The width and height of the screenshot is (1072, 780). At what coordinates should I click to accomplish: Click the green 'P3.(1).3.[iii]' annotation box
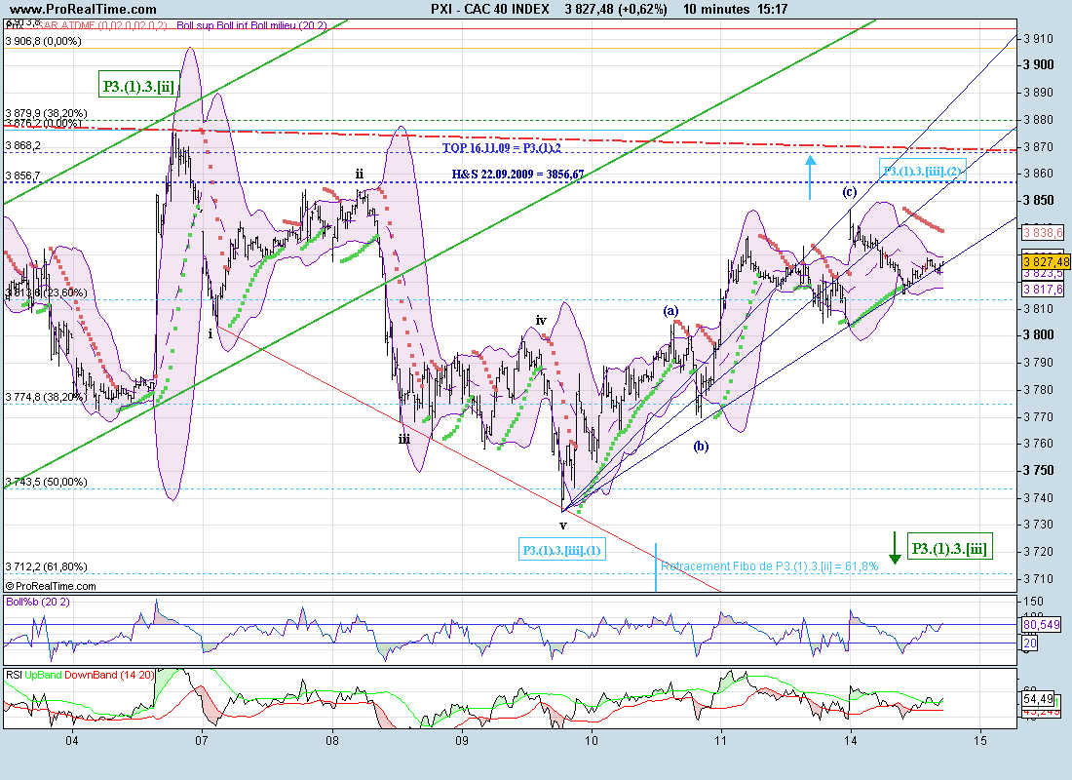(x=949, y=548)
